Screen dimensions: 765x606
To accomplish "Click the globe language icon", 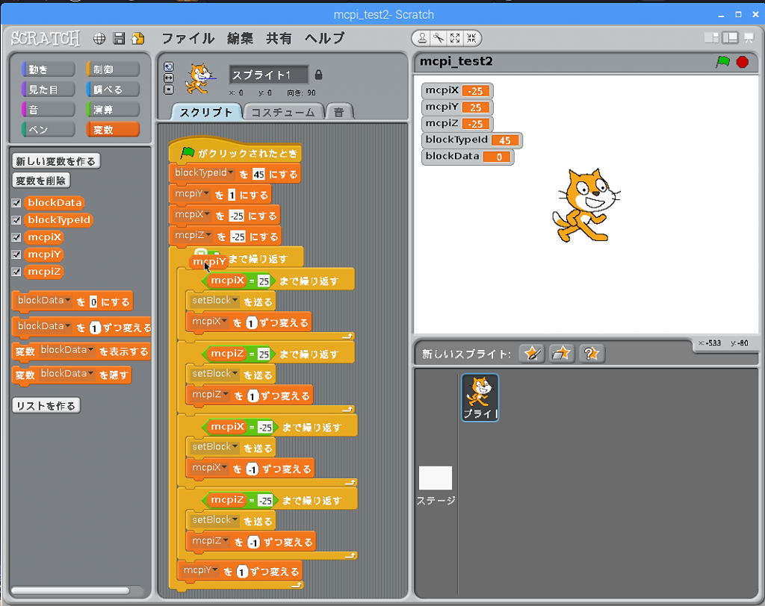I will coord(99,39).
